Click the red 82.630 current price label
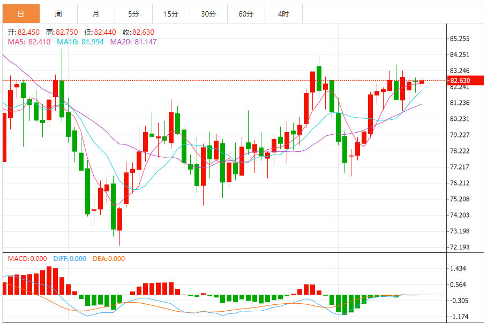 [465, 81]
